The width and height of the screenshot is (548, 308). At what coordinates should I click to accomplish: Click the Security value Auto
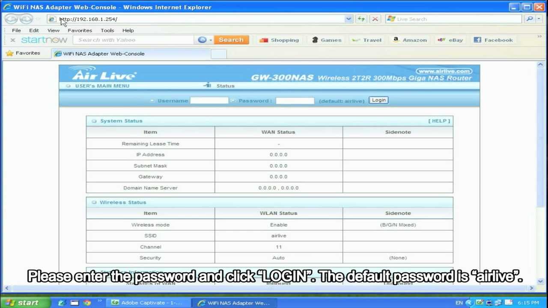278,258
